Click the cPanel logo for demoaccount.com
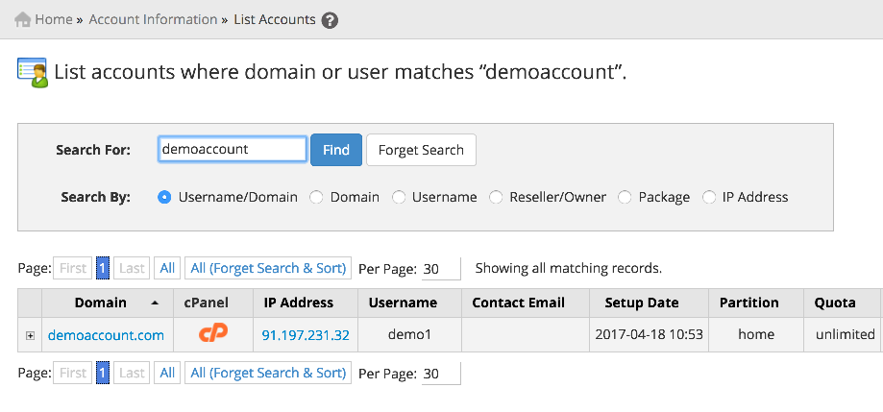The height and width of the screenshot is (412, 883). pos(213,335)
